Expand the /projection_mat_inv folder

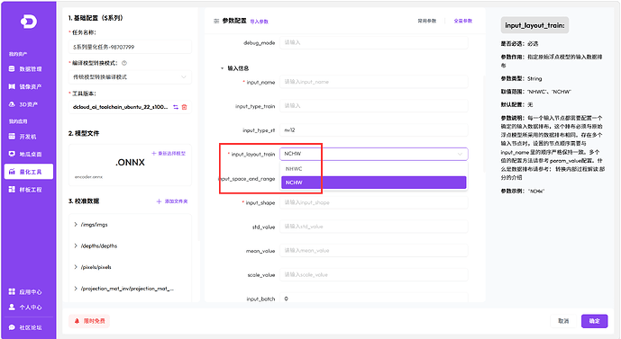coord(76,289)
